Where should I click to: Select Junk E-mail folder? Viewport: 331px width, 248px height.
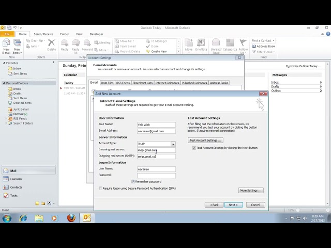pyautogui.click(x=18, y=109)
